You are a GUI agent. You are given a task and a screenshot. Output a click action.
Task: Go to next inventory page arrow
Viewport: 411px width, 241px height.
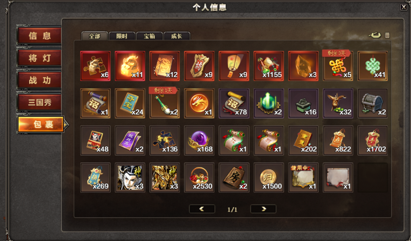(263, 209)
